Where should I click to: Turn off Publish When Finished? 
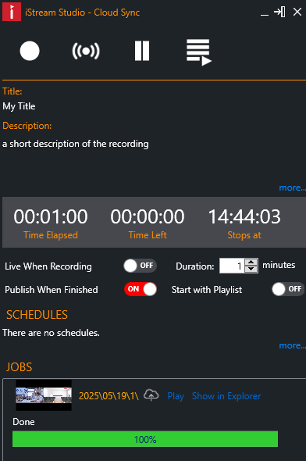tap(141, 289)
